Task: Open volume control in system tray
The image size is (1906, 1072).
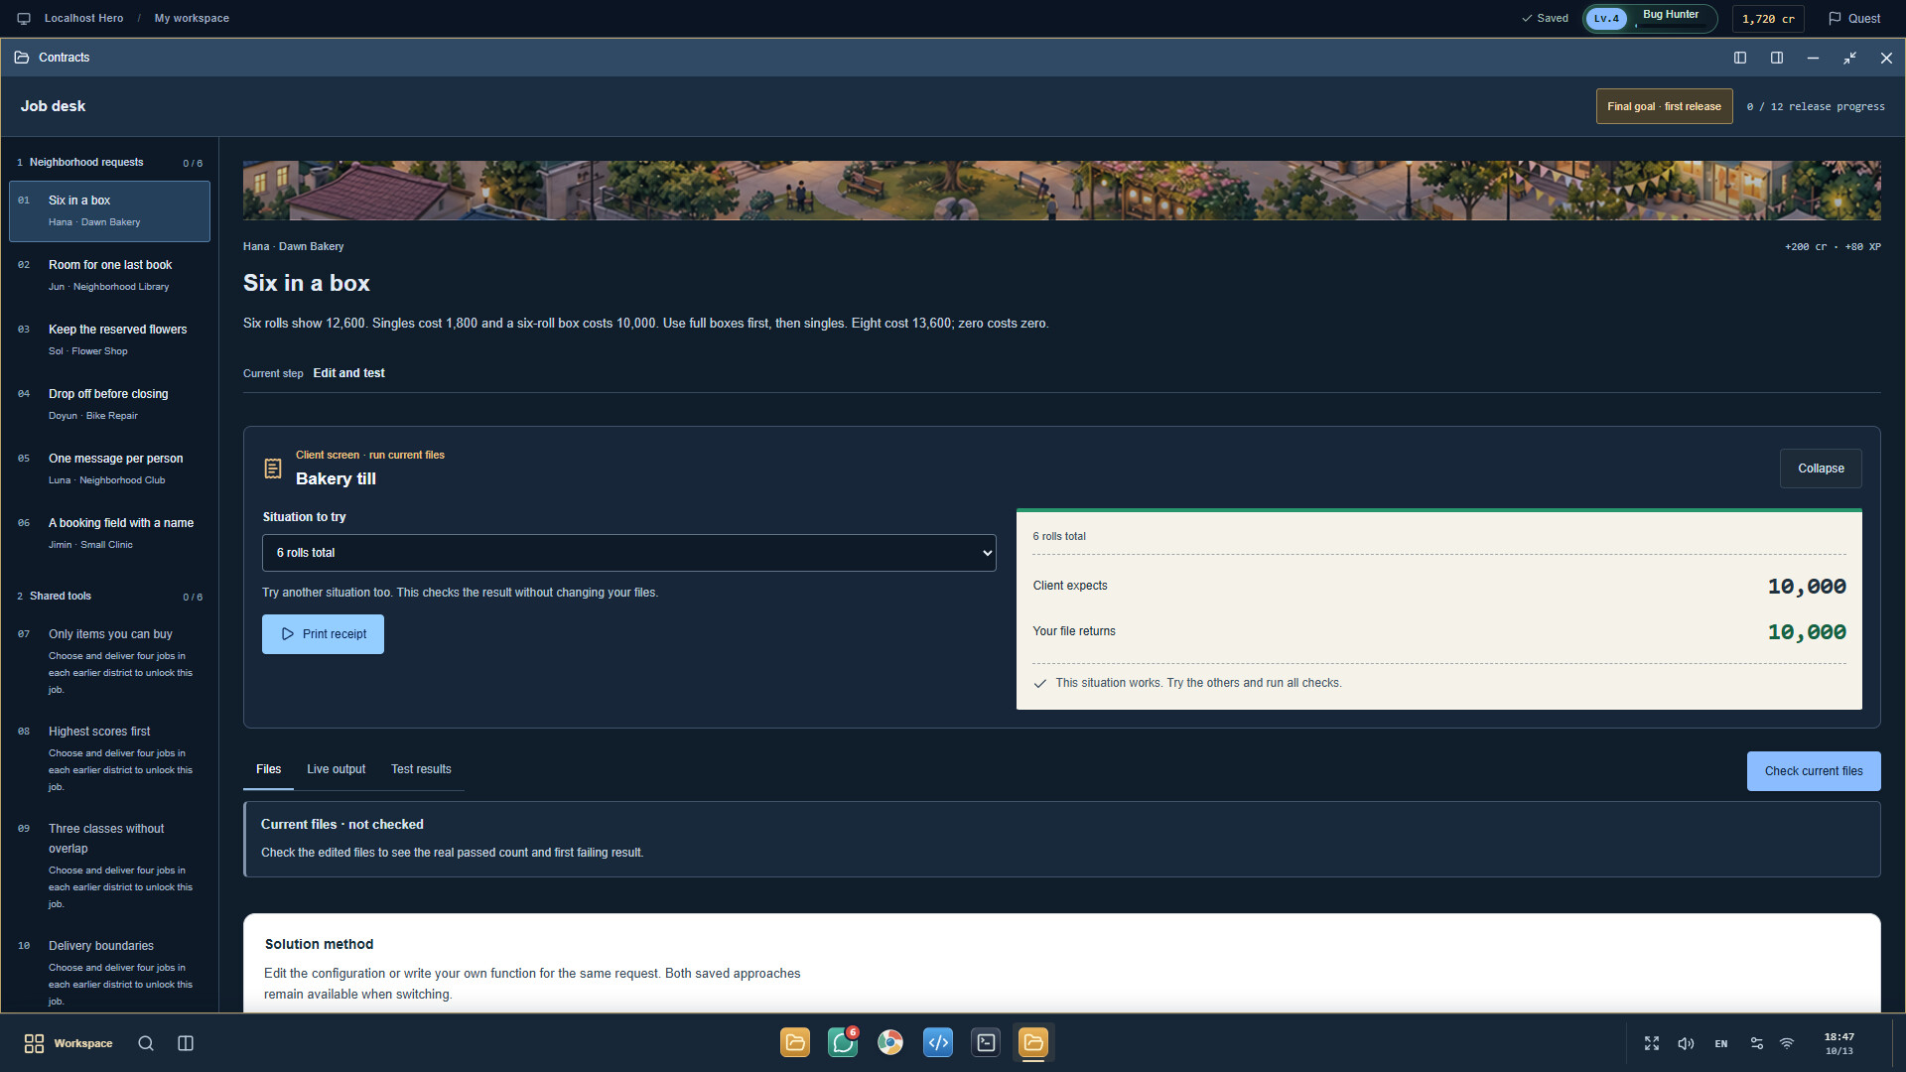Action: tap(1686, 1043)
